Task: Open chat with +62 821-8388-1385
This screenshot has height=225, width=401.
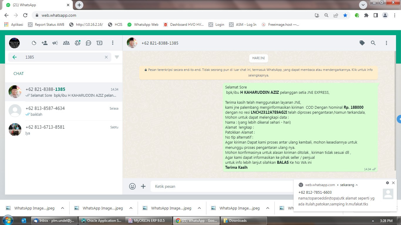Action: pyautogui.click(x=64, y=92)
